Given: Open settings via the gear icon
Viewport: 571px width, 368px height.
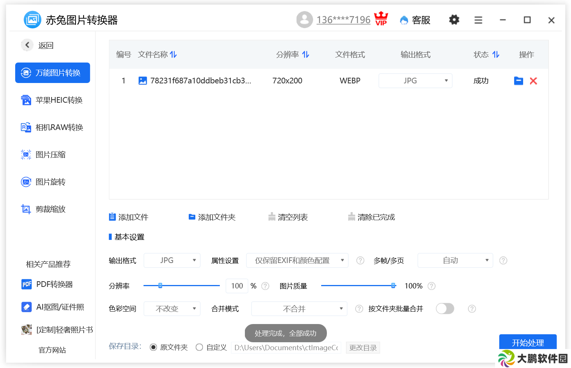Looking at the screenshot, I should (454, 20).
